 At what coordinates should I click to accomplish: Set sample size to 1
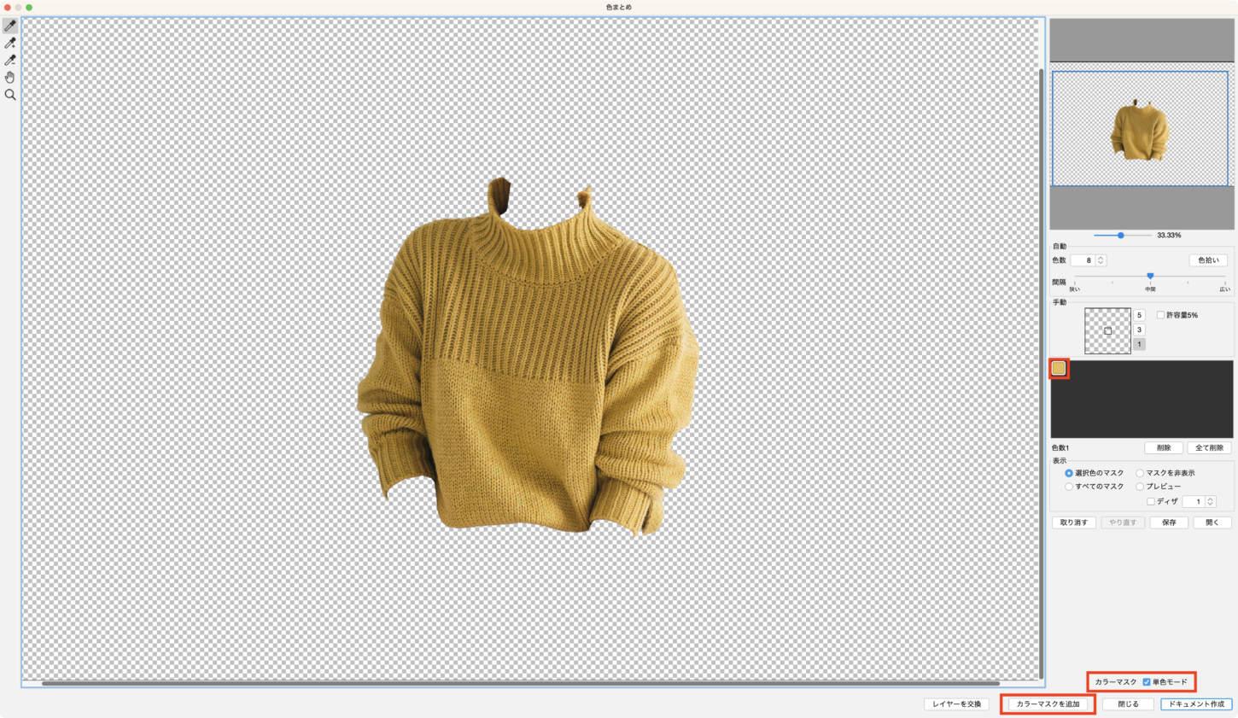(1139, 344)
